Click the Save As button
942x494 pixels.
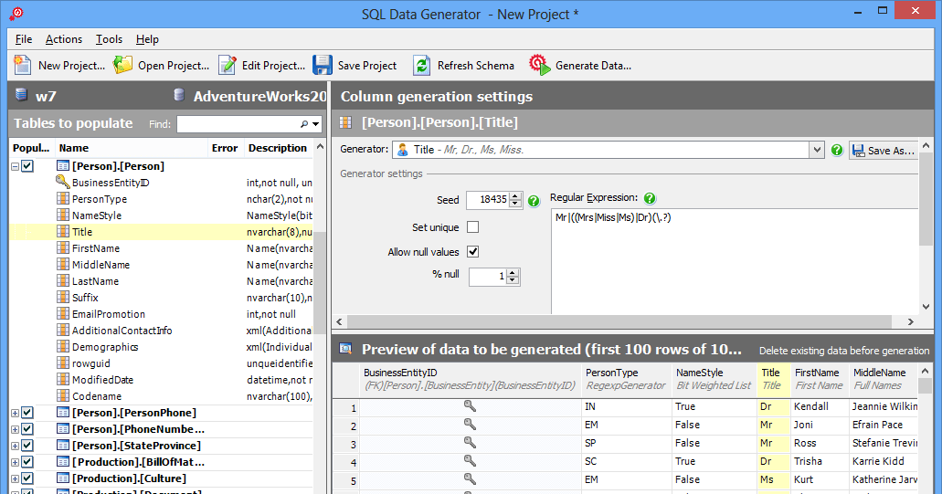click(883, 151)
